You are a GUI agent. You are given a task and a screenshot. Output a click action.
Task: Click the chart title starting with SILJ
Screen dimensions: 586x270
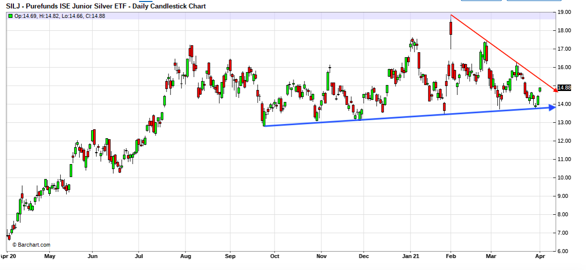(x=106, y=6)
